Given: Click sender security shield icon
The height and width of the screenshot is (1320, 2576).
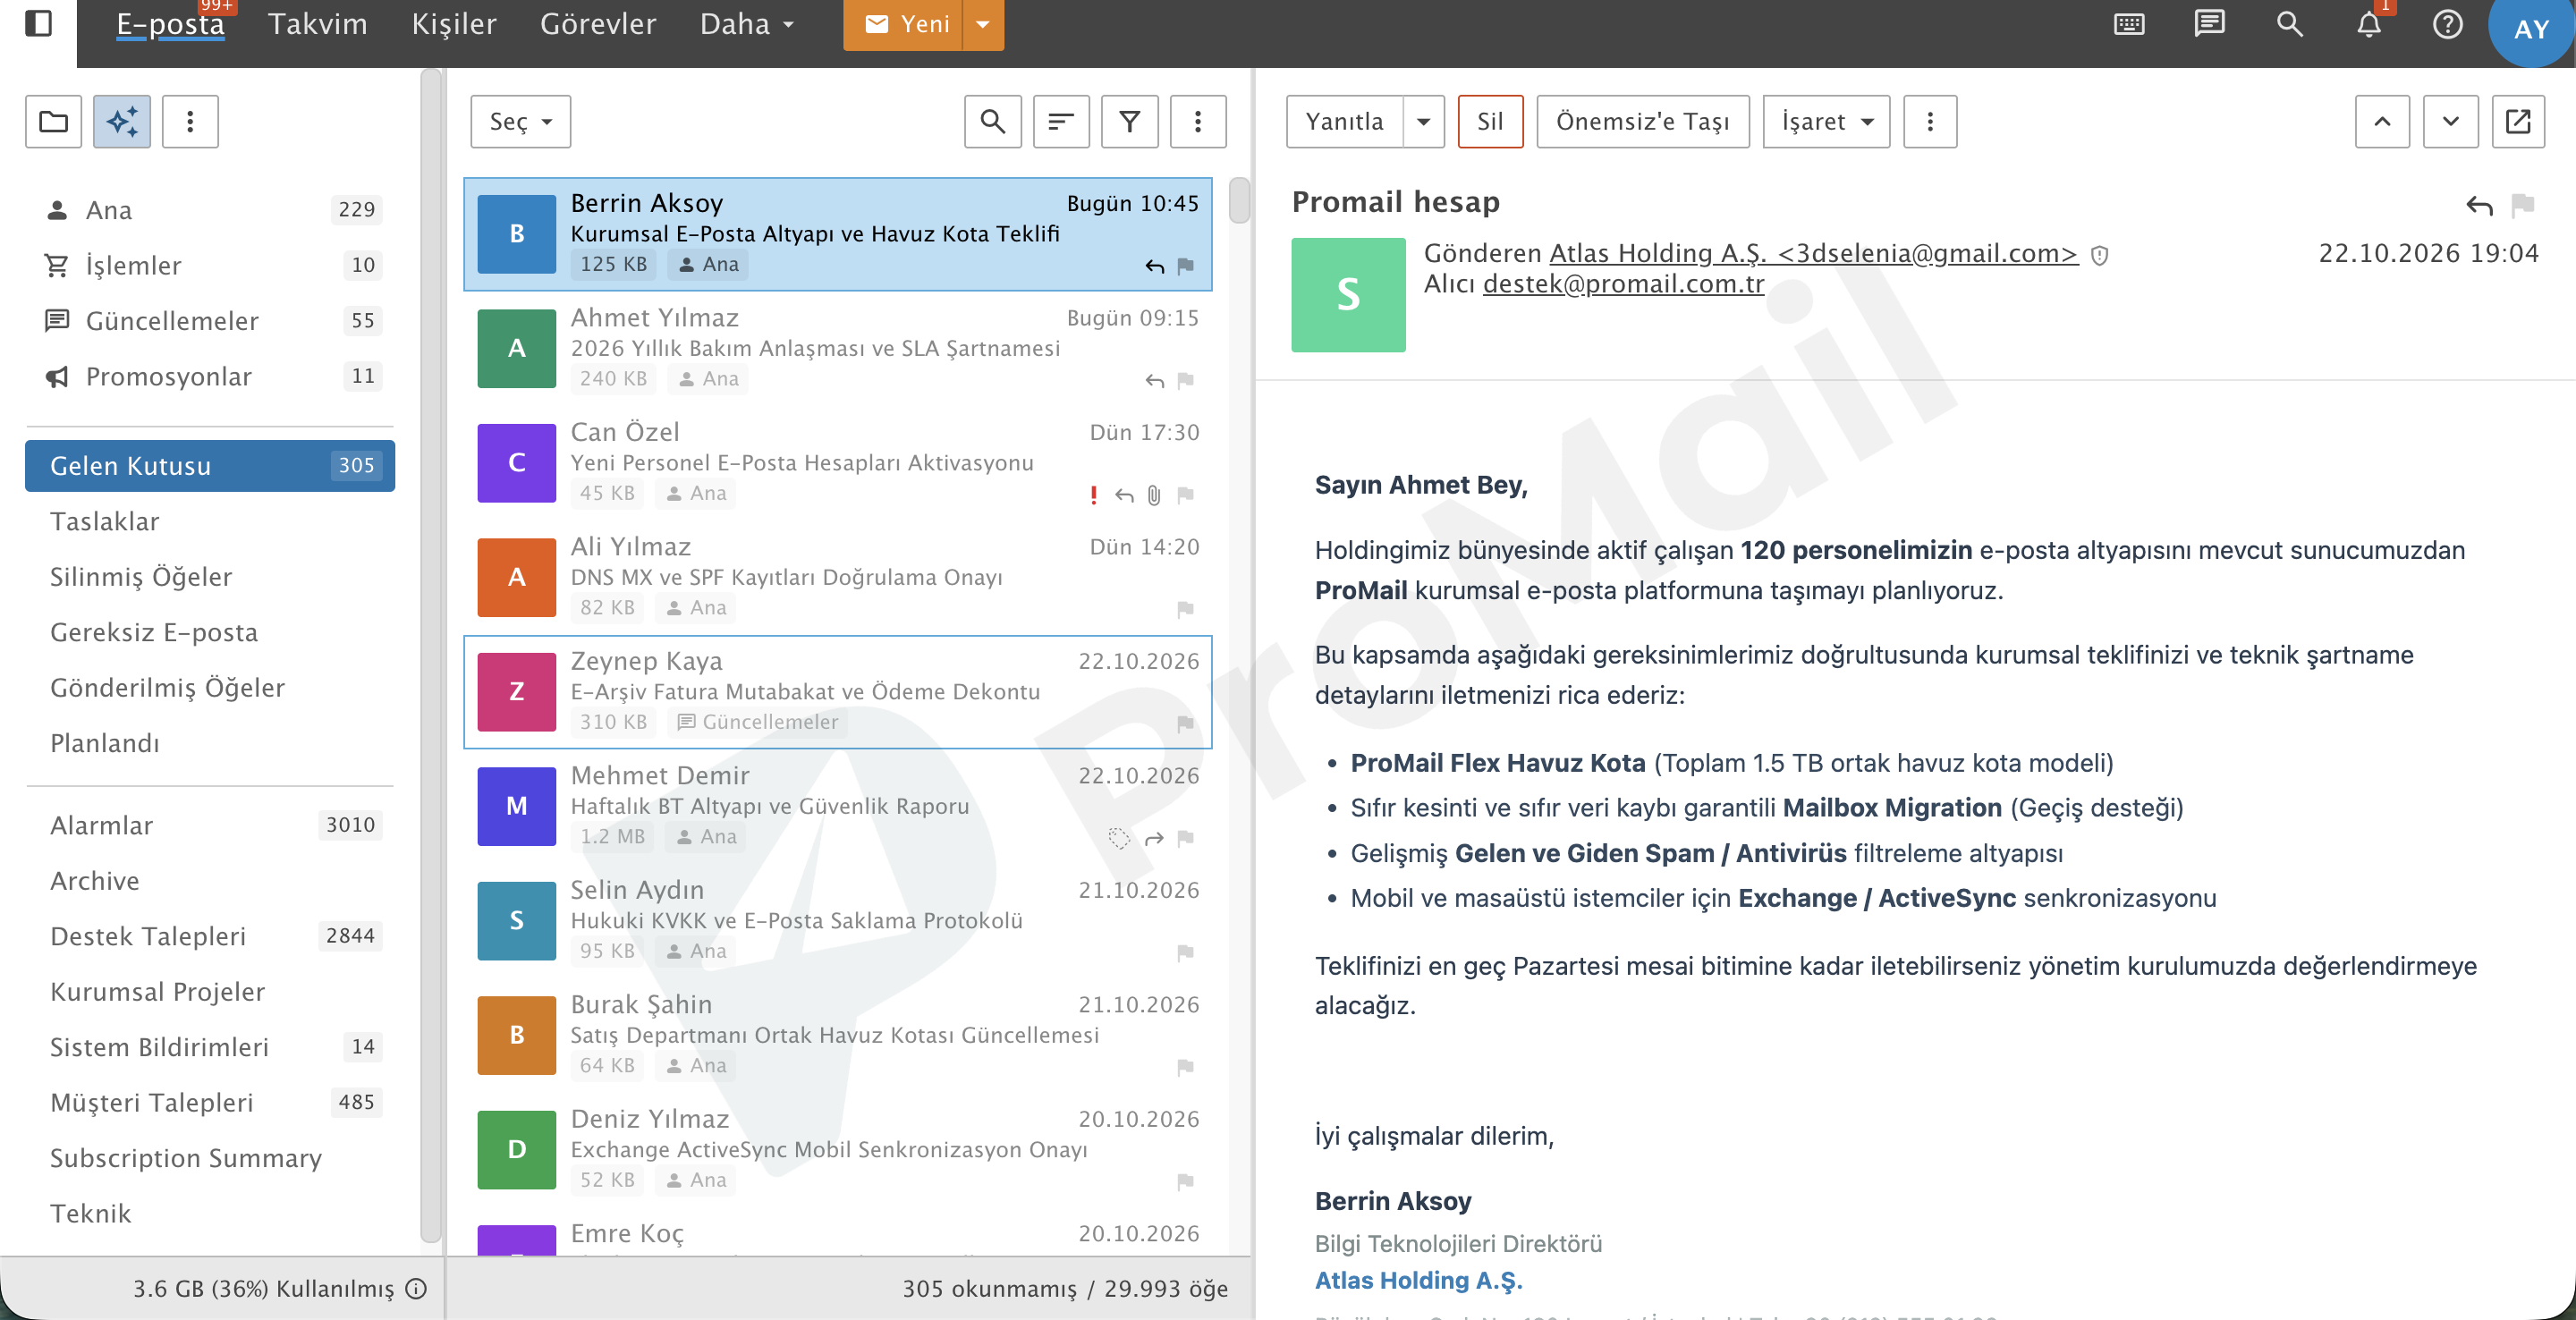Looking at the screenshot, I should point(2100,256).
